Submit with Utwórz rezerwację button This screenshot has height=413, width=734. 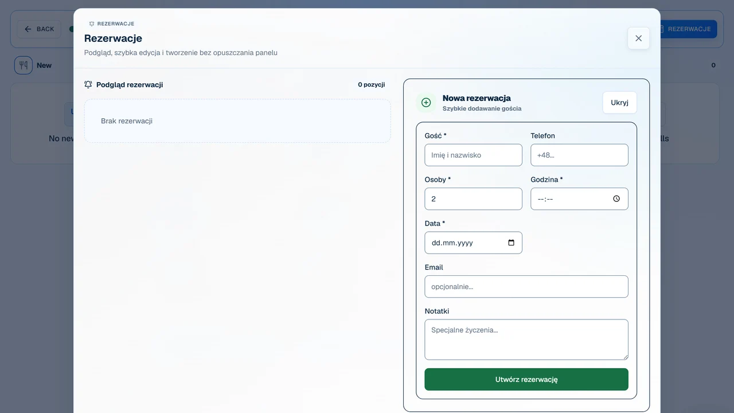[x=526, y=379]
